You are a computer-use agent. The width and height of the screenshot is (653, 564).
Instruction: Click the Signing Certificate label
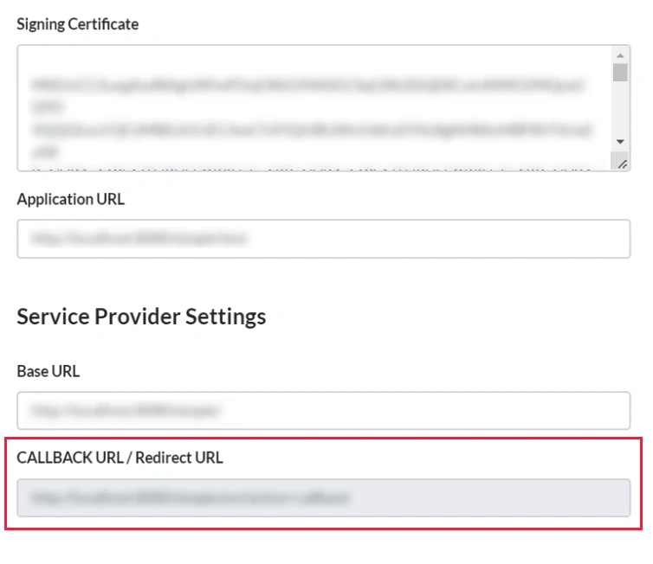click(x=77, y=24)
